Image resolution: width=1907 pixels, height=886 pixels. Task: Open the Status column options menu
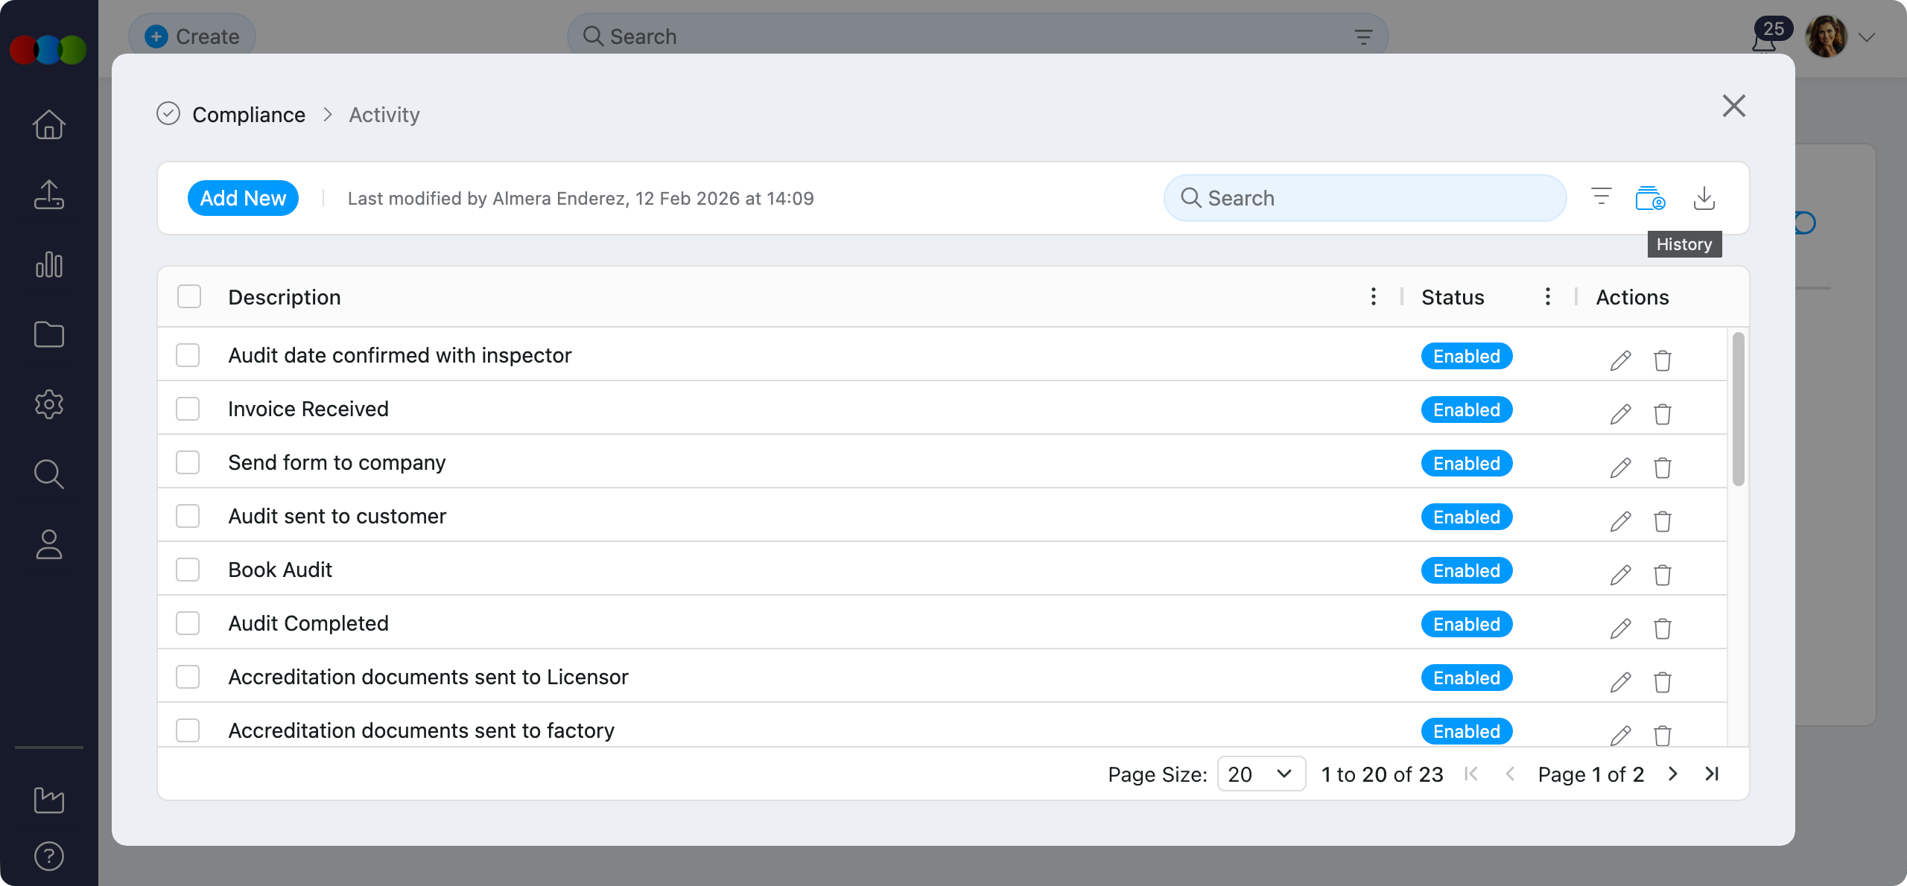1547,296
